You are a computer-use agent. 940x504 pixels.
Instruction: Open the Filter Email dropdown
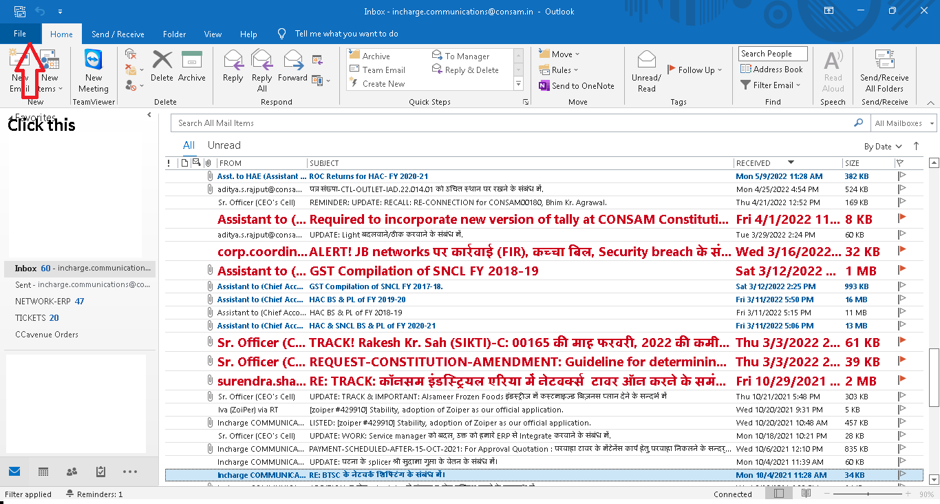(771, 85)
